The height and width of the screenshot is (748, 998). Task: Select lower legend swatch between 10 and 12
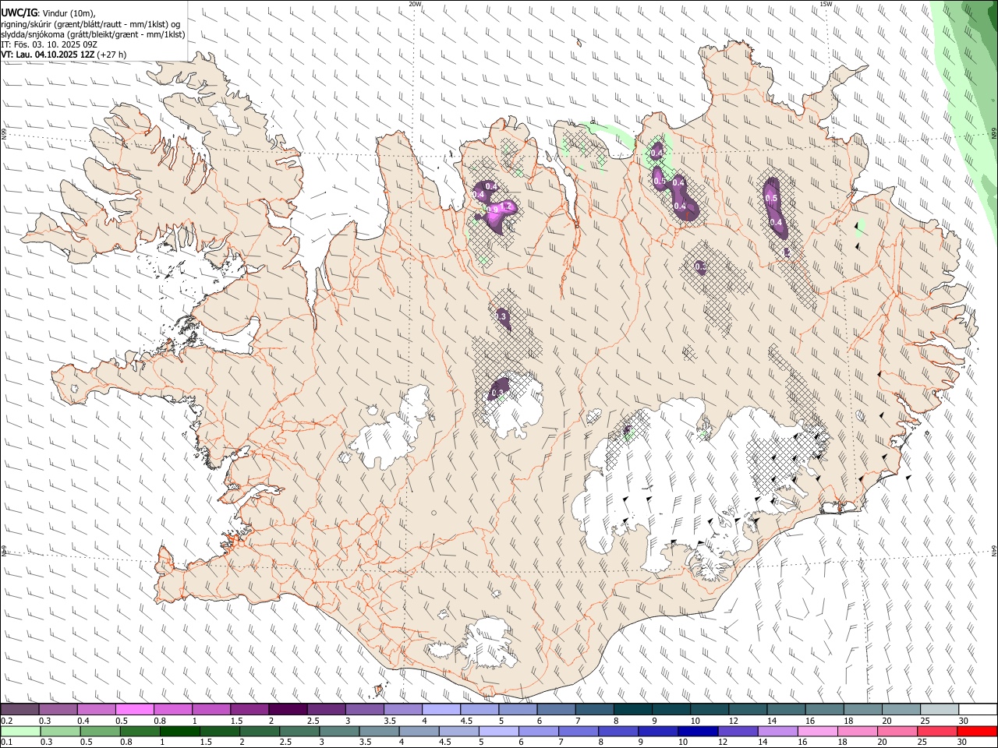coord(698,731)
